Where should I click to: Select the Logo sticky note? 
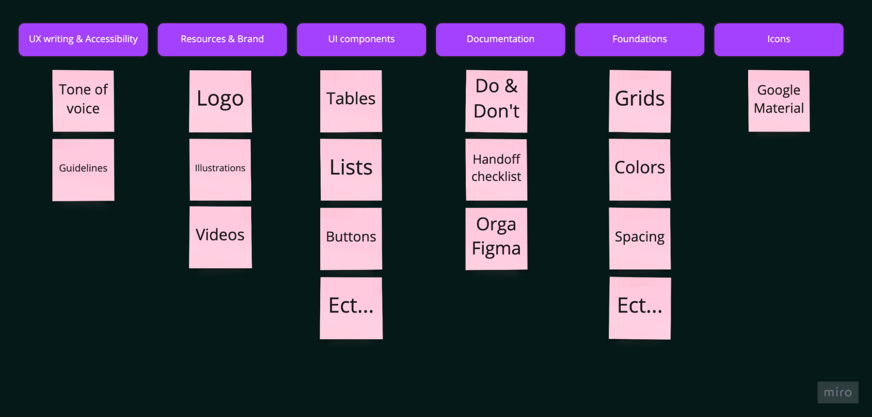pyautogui.click(x=220, y=101)
